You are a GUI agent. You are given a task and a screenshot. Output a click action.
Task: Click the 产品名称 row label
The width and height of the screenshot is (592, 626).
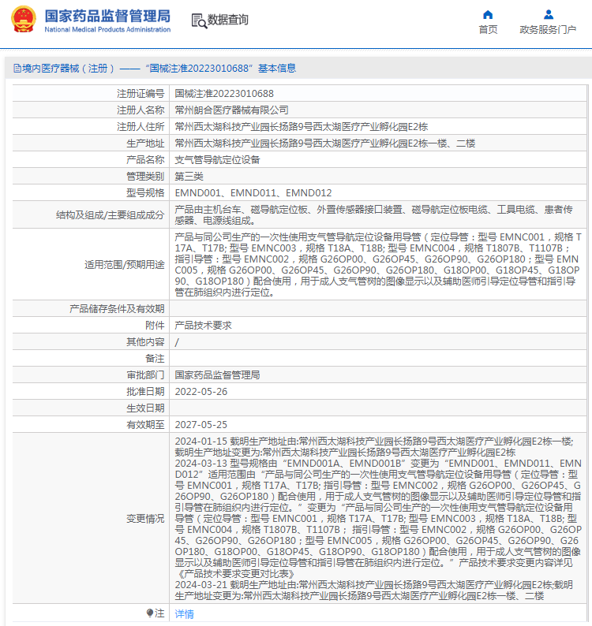(x=145, y=160)
